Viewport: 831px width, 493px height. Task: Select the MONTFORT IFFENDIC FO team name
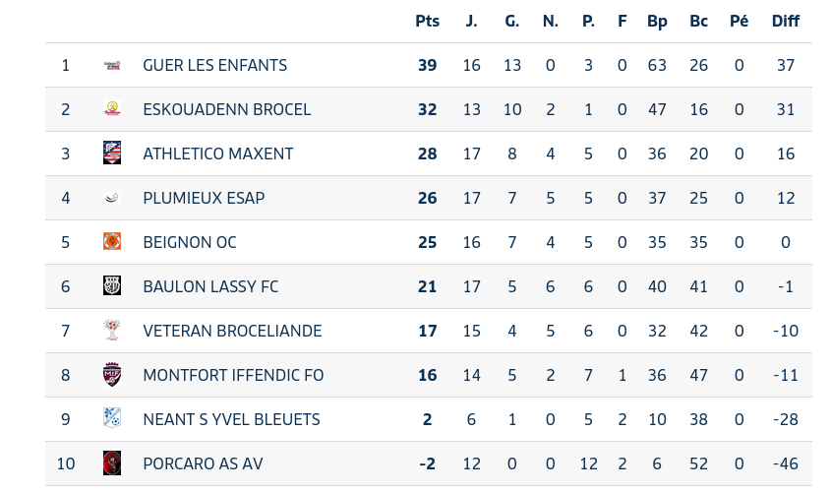click(233, 375)
